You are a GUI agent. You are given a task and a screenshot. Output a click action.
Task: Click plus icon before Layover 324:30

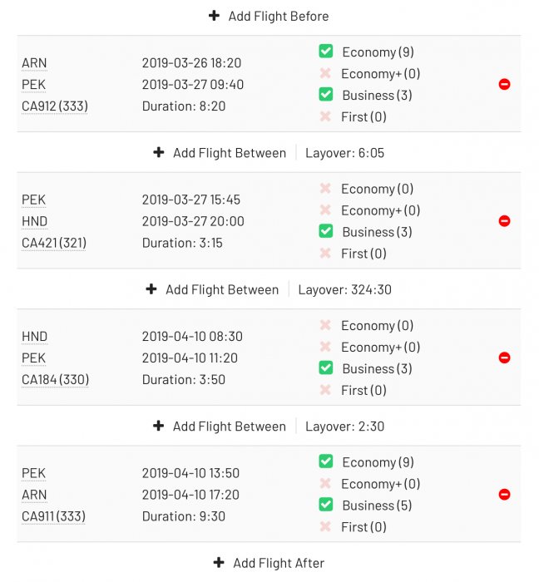point(151,289)
